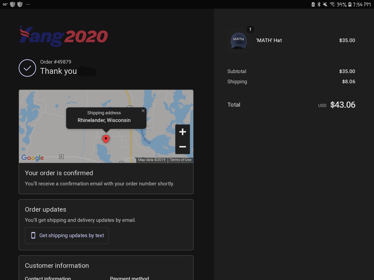This screenshot has height=280, width=374.
Task: Select the $43.06 total amount
Action: point(343,105)
